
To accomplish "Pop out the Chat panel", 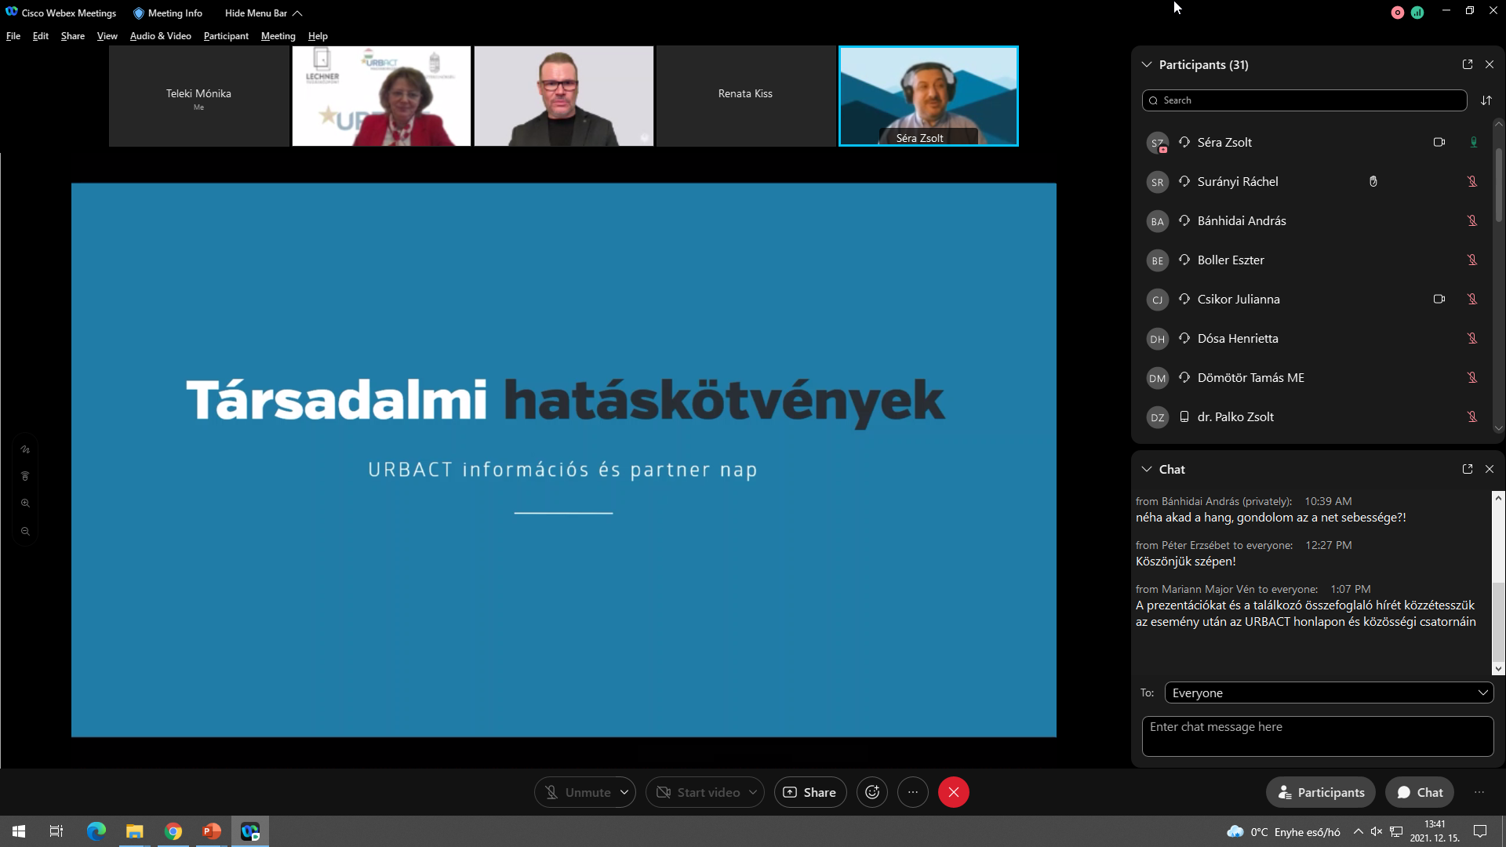I will point(1468,469).
